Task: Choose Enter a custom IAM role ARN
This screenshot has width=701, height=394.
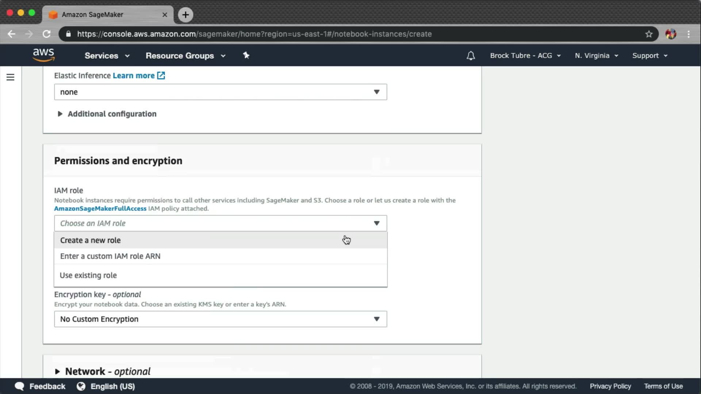Action: tap(110, 256)
